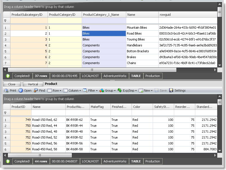Viewport: 226px width, 170px height.
Task: Click the Handlebars cell
Action: pos(142,45)
